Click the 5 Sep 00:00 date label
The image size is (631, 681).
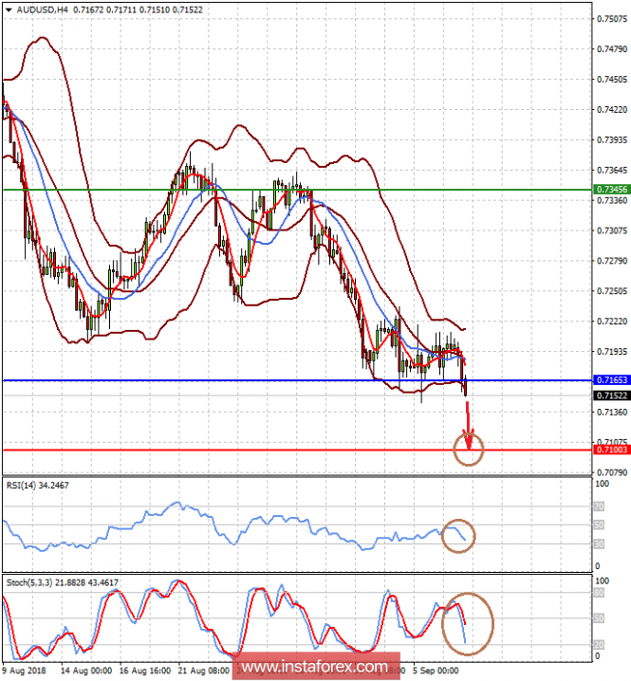click(436, 671)
